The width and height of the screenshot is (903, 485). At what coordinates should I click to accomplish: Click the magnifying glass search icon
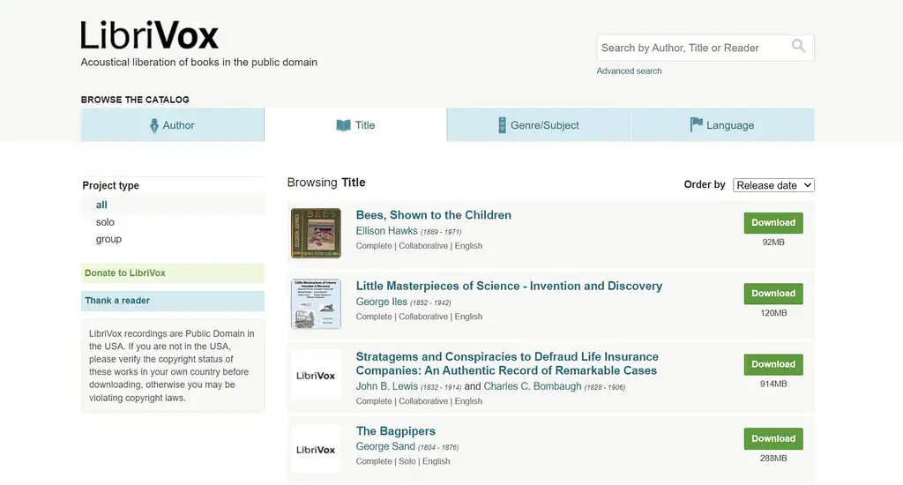tap(798, 47)
